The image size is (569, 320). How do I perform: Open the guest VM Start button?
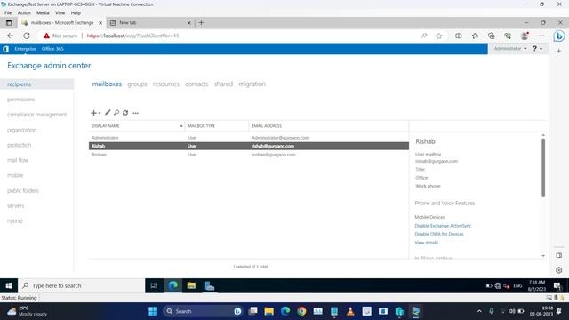(9, 285)
